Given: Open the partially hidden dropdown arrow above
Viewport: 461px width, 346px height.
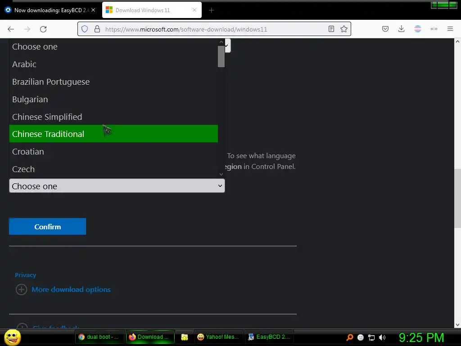Looking at the screenshot, I should pyautogui.click(x=227, y=46).
